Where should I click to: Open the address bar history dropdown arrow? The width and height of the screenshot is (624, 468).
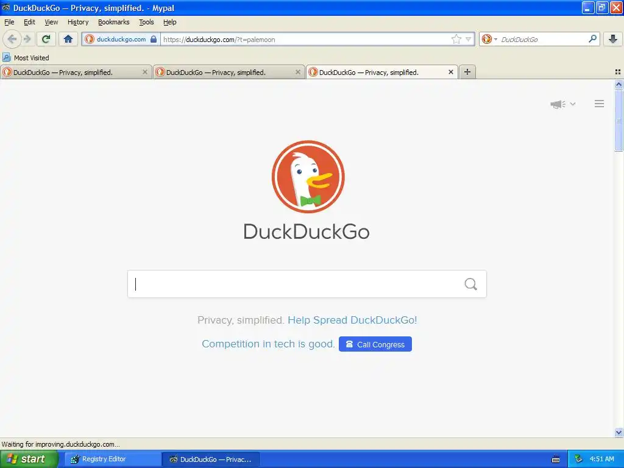469,39
